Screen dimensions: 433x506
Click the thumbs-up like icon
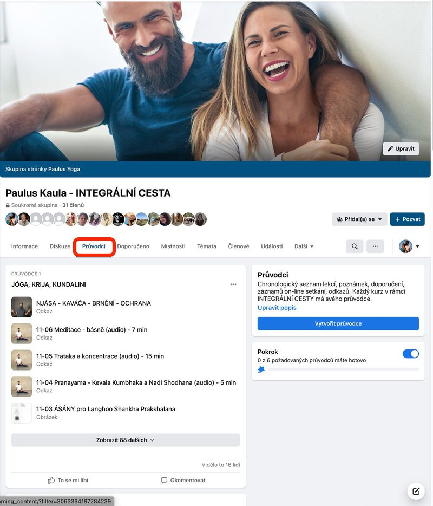[51, 480]
